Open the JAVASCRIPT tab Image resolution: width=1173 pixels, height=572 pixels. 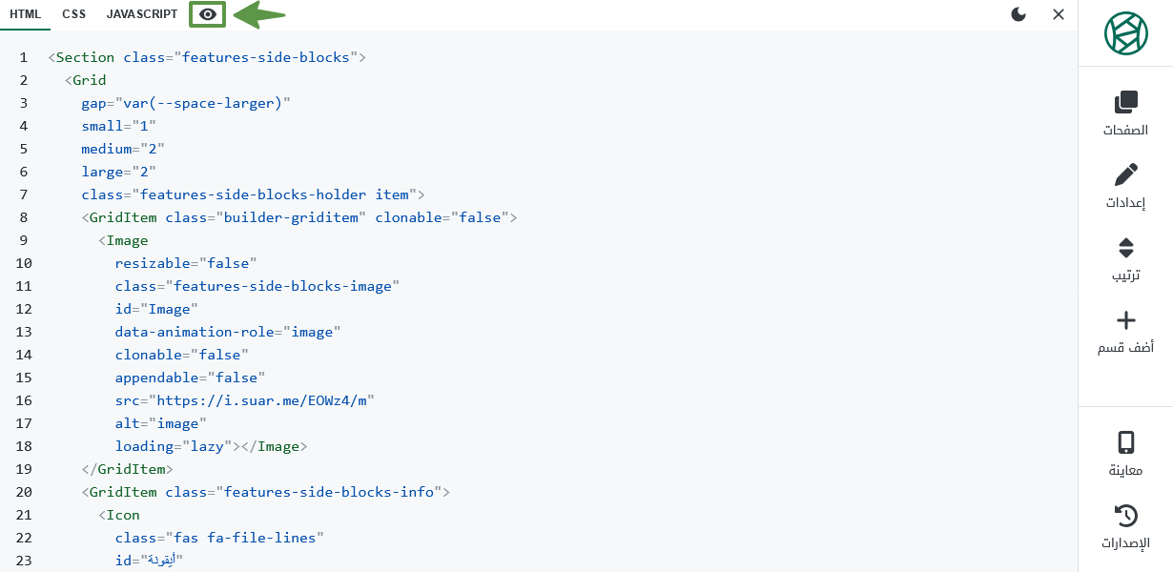(x=142, y=14)
